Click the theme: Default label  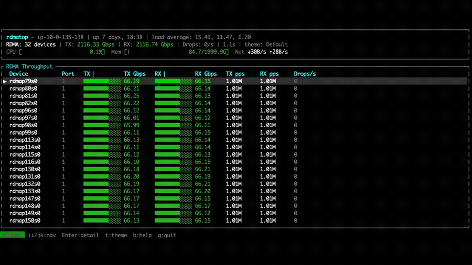pos(266,45)
